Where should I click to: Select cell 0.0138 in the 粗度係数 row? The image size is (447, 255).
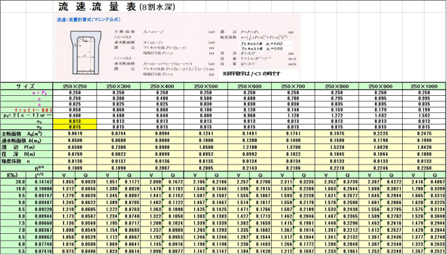click(75, 161)
